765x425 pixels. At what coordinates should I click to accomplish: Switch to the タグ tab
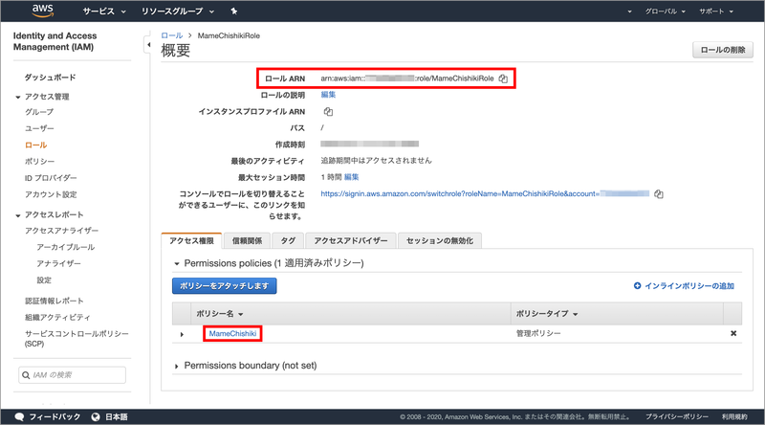[x=288, y=241]
